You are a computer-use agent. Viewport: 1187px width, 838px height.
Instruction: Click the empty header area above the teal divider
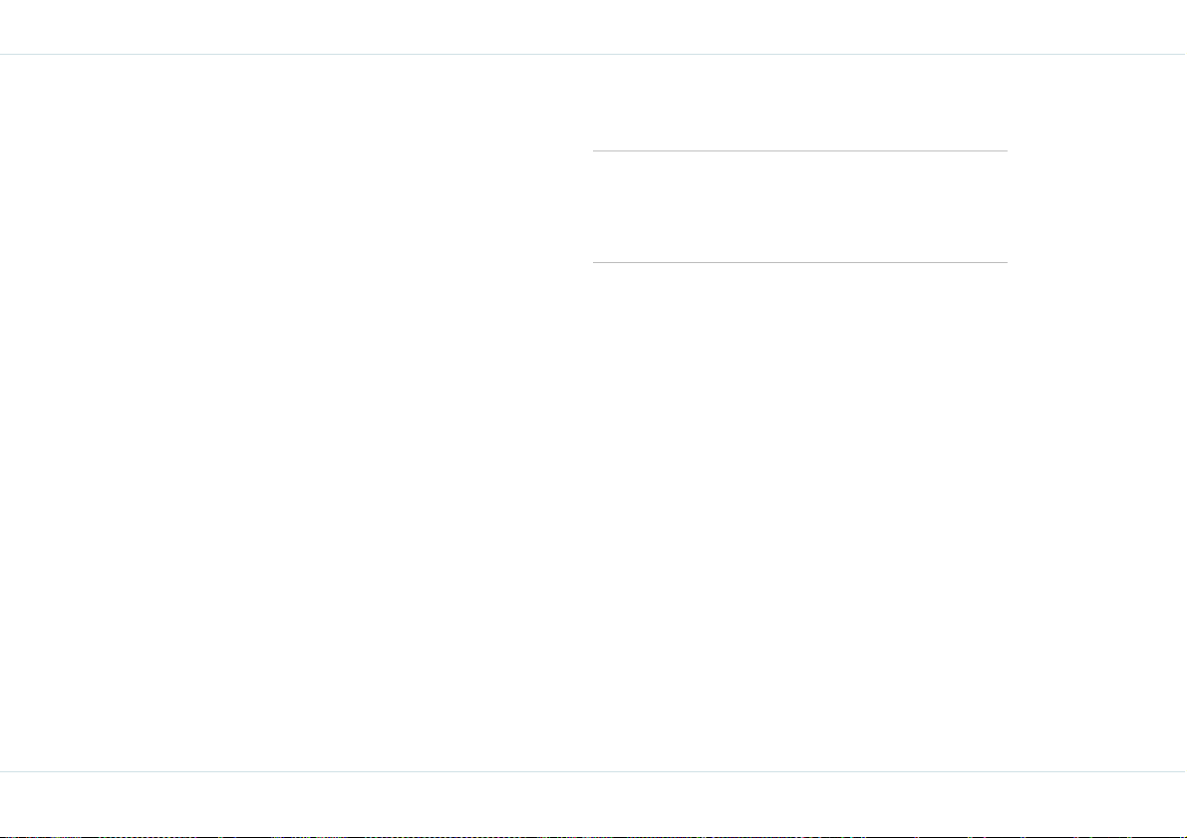(594, 27)
